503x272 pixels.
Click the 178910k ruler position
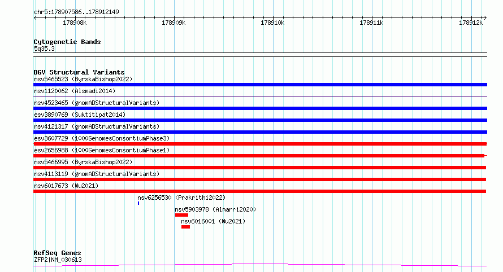[x=272, y=23]
